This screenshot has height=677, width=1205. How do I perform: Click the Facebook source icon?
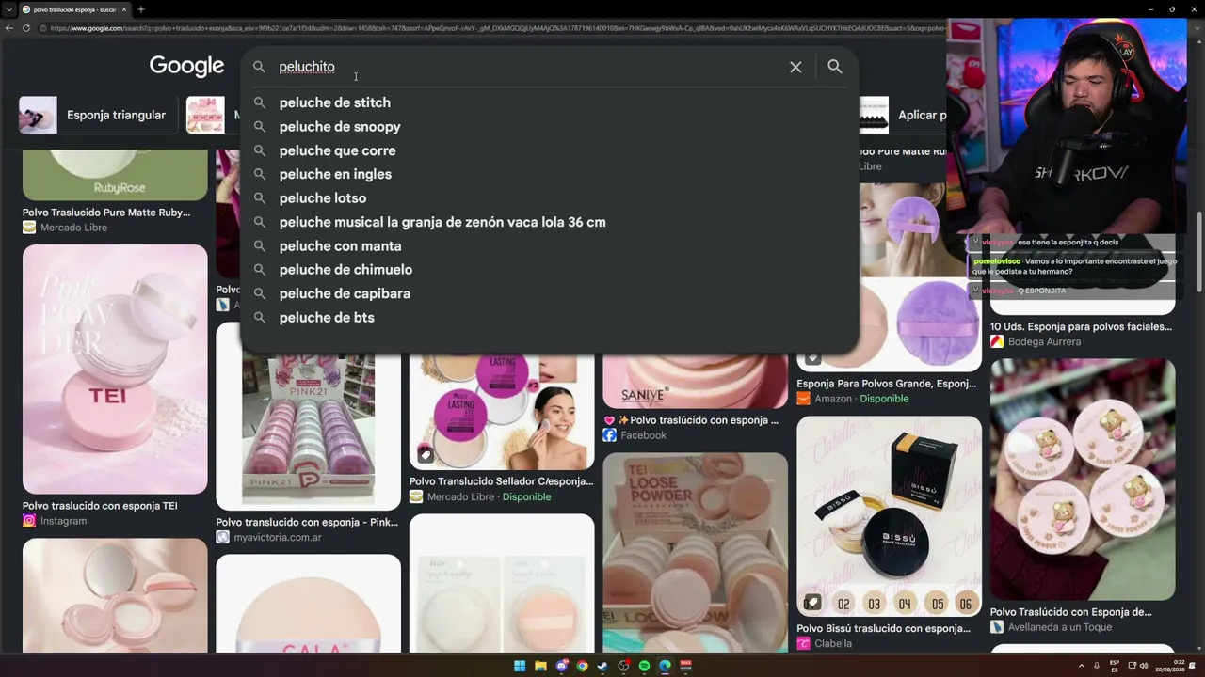tap(609, 435)
